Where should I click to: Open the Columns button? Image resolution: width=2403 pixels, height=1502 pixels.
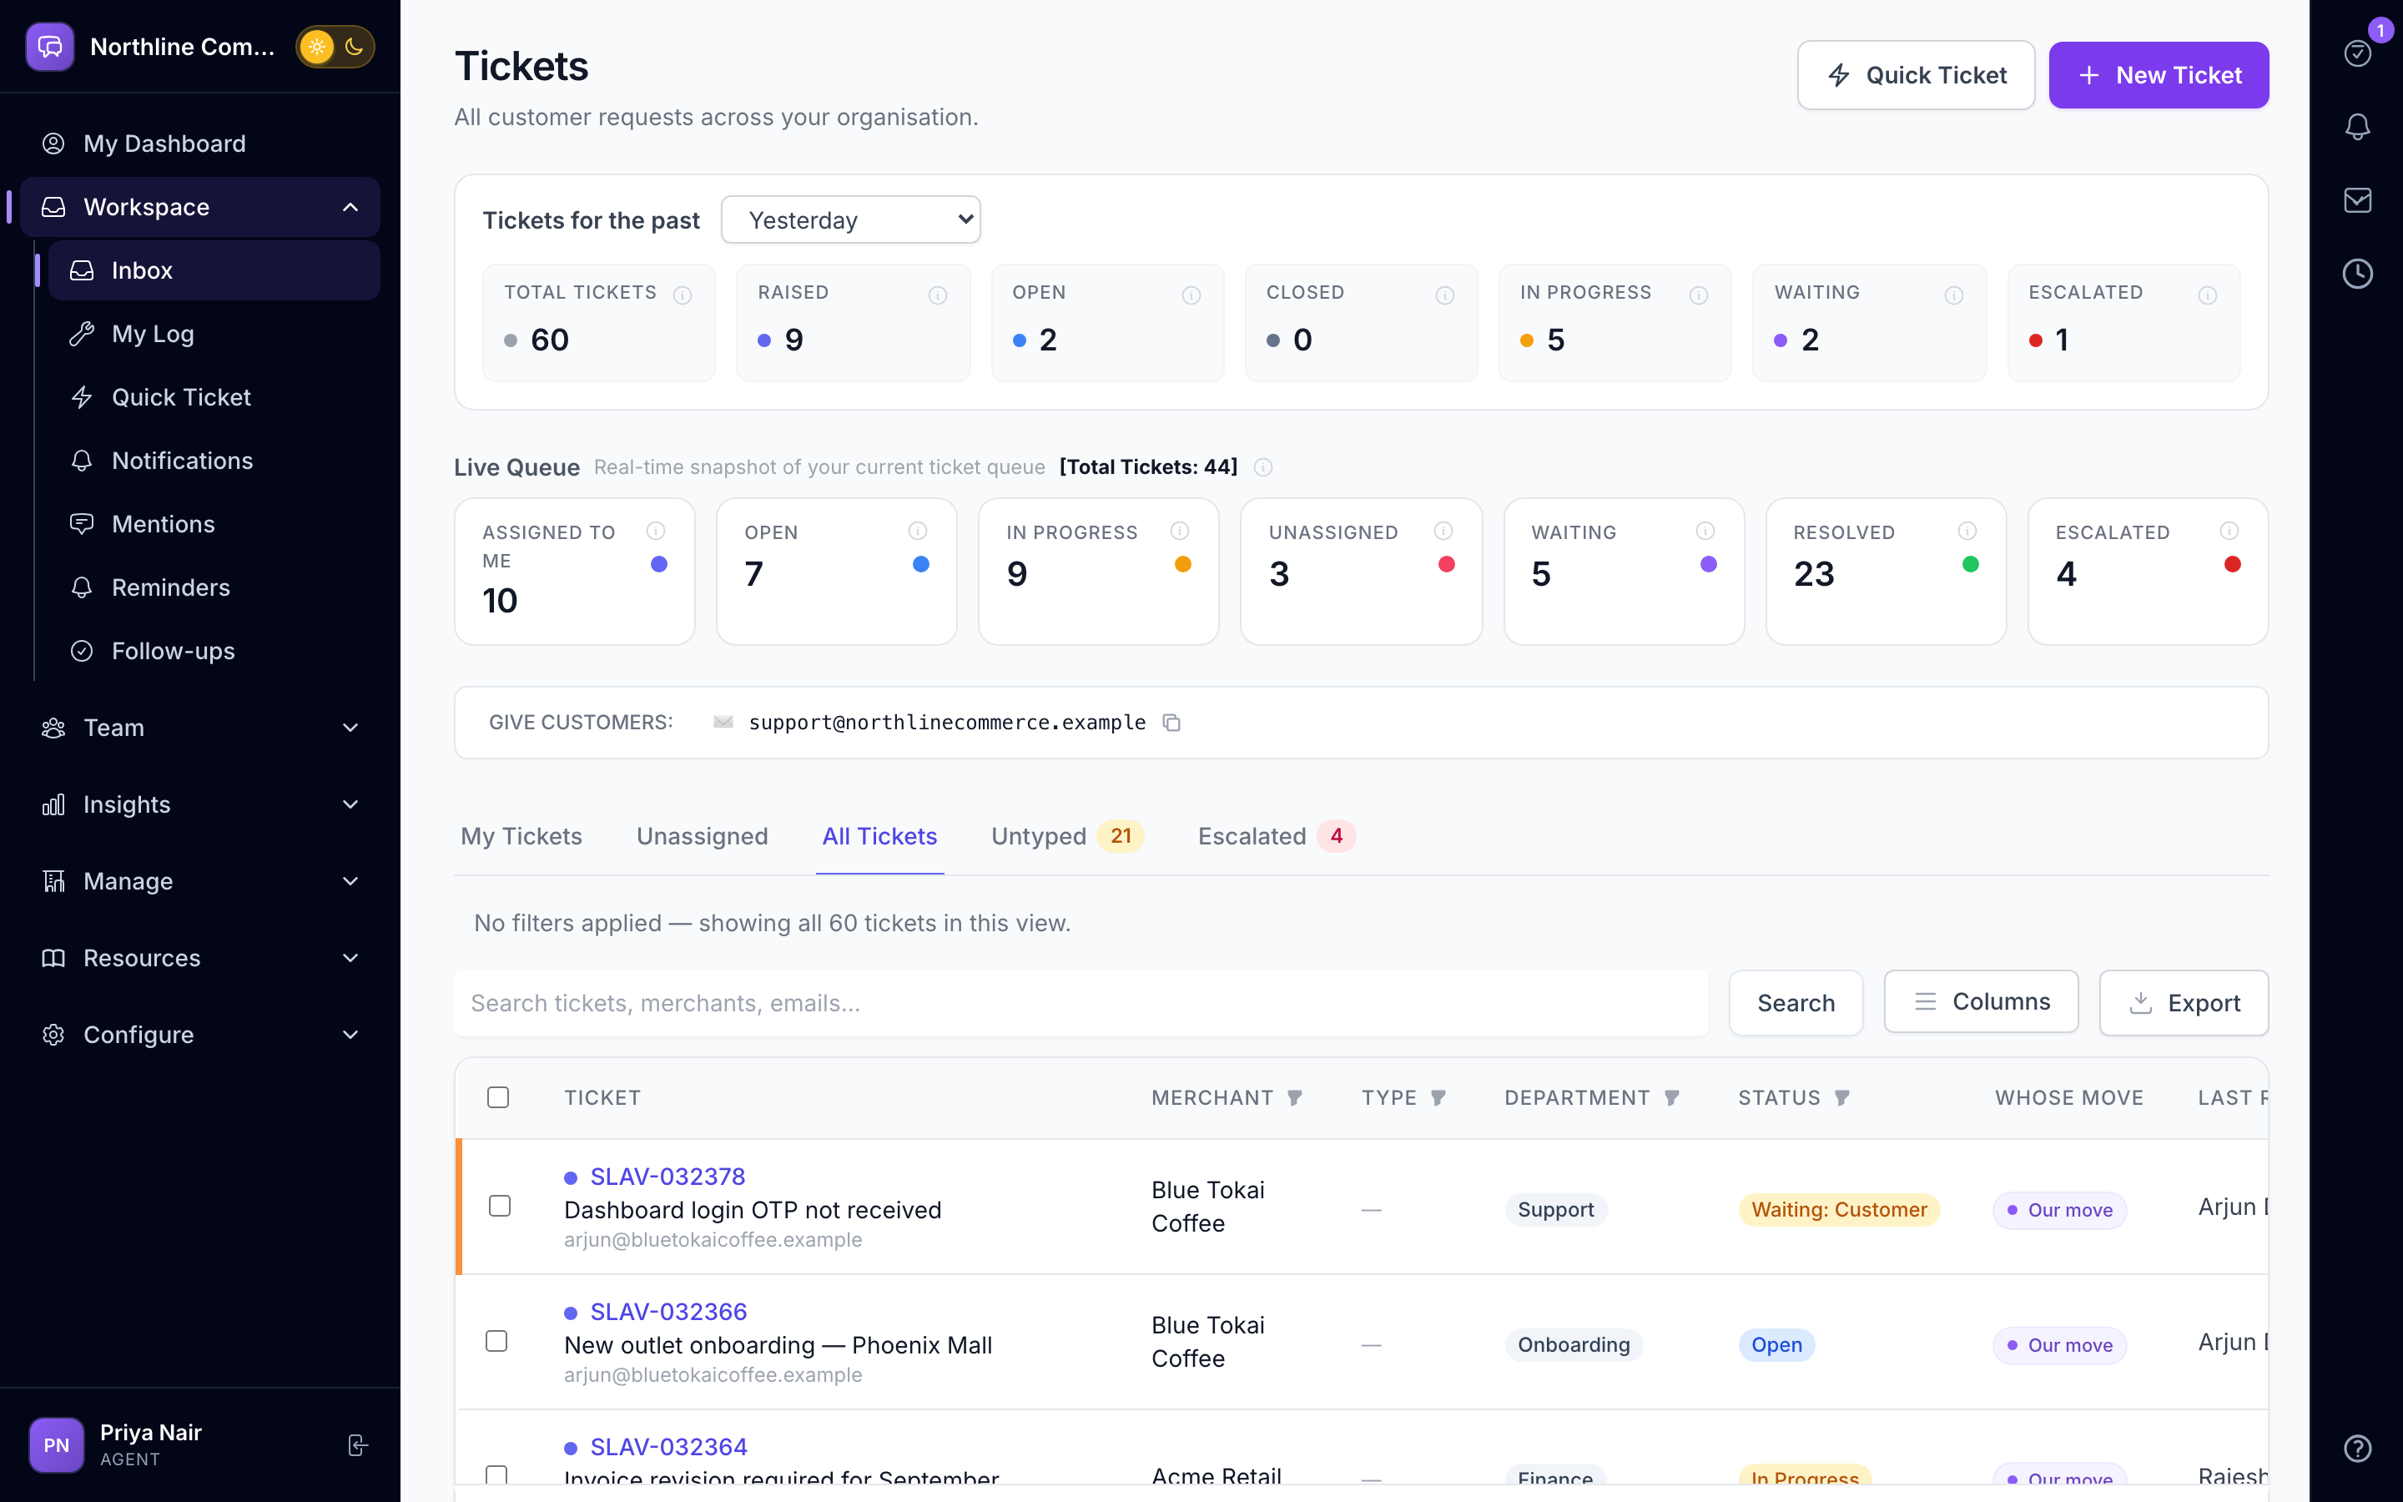pos(1981,1001)
